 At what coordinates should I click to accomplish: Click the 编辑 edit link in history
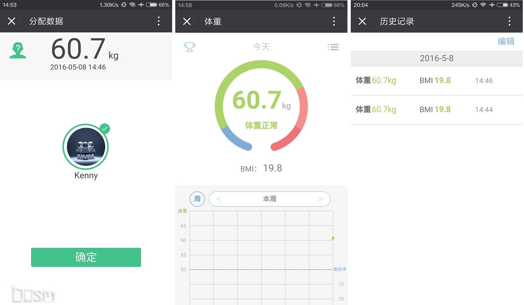click(506, 41)
